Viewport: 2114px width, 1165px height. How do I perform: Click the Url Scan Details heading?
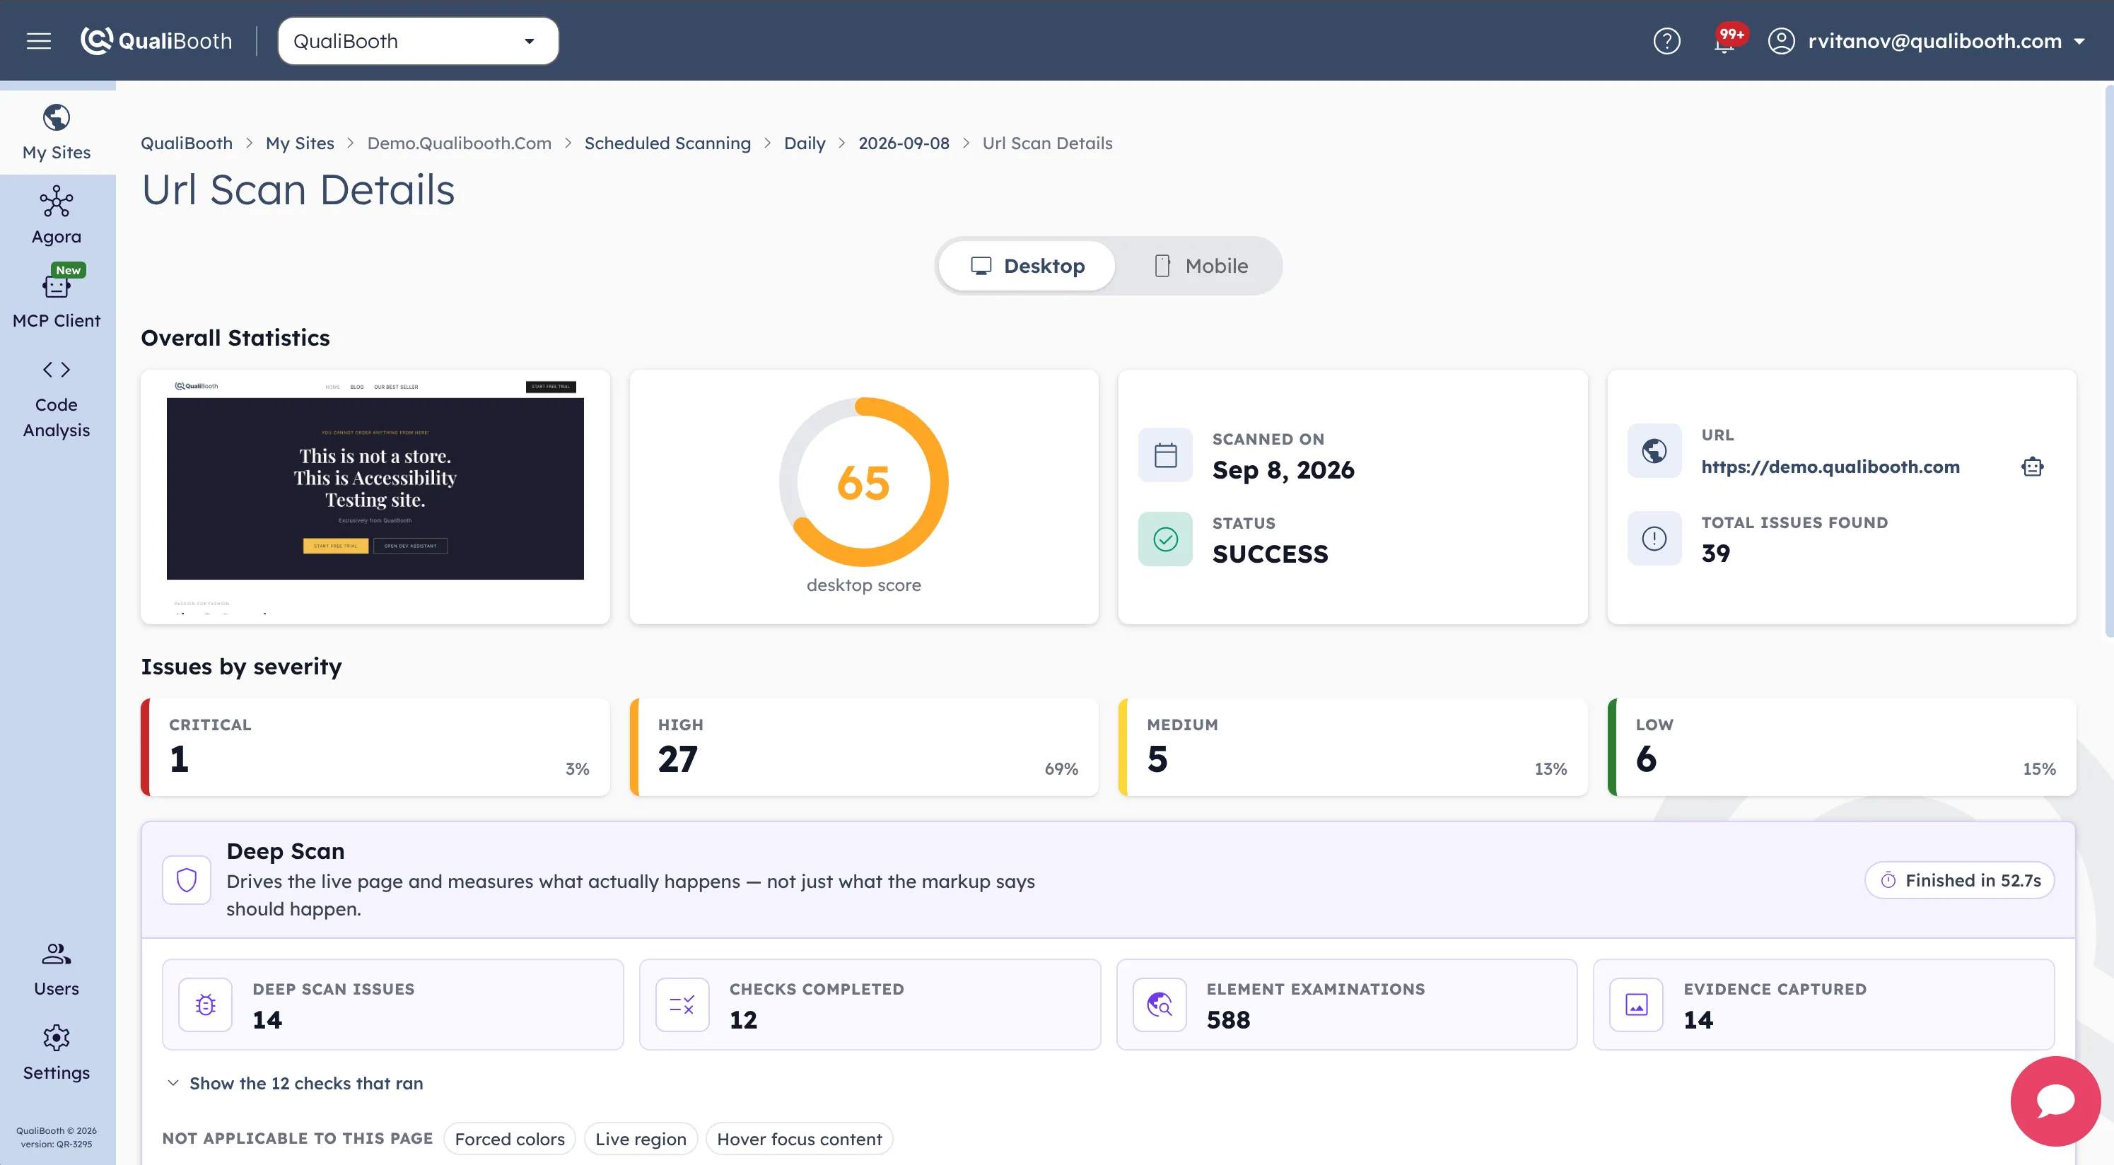pos(298,190)
